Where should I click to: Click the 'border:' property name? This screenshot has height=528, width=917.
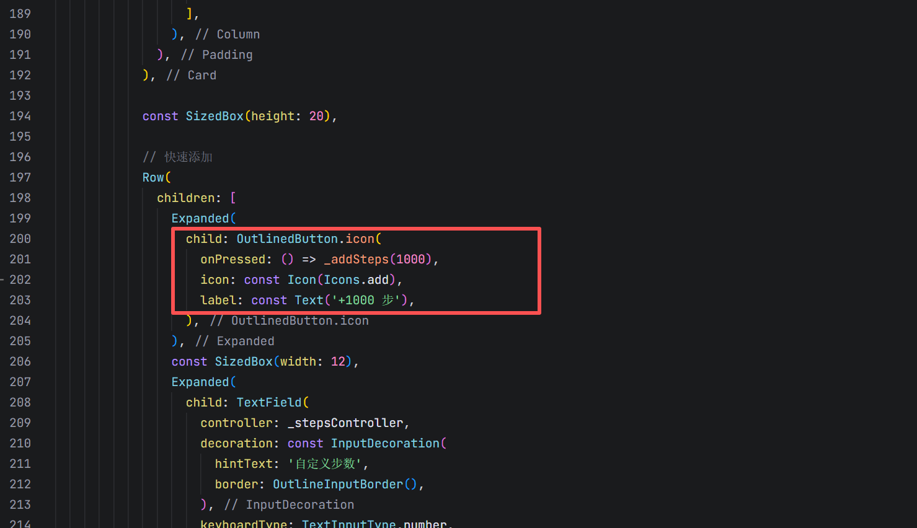click(x=240, y=484)
